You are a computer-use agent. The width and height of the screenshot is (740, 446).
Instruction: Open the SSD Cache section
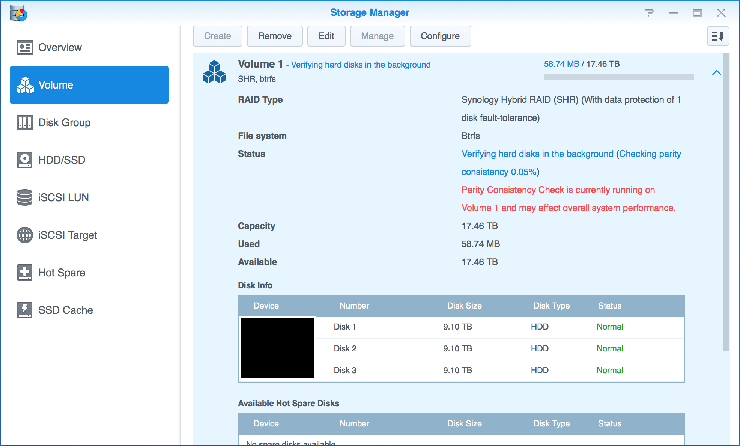[89, 310]
